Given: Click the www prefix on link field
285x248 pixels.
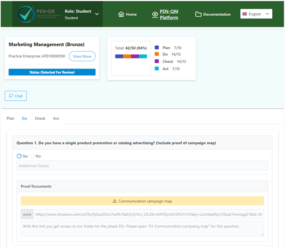Looking at the screenshot, I should (x=27, y=214).
